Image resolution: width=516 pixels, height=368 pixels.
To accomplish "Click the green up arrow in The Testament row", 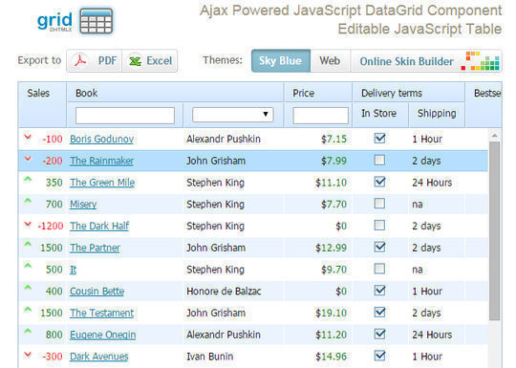I will (28, 310).
